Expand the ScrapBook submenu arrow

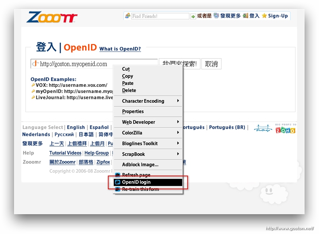point(178,154)
